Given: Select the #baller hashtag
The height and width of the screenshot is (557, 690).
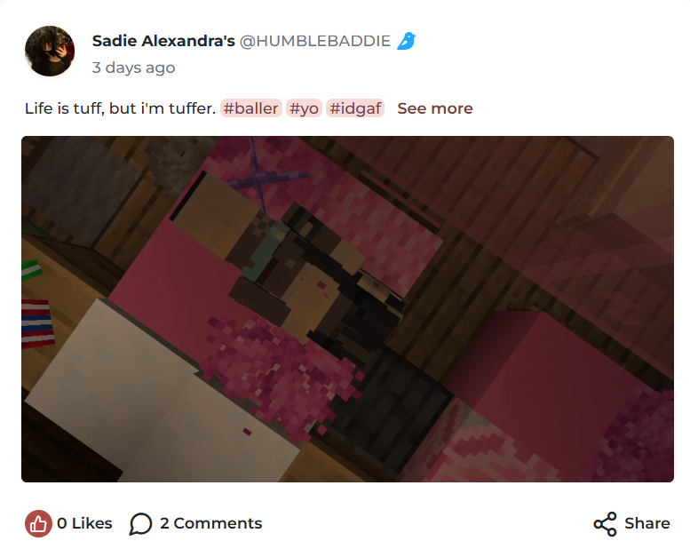Looking at the screenshot, I should tap(250, 107).
